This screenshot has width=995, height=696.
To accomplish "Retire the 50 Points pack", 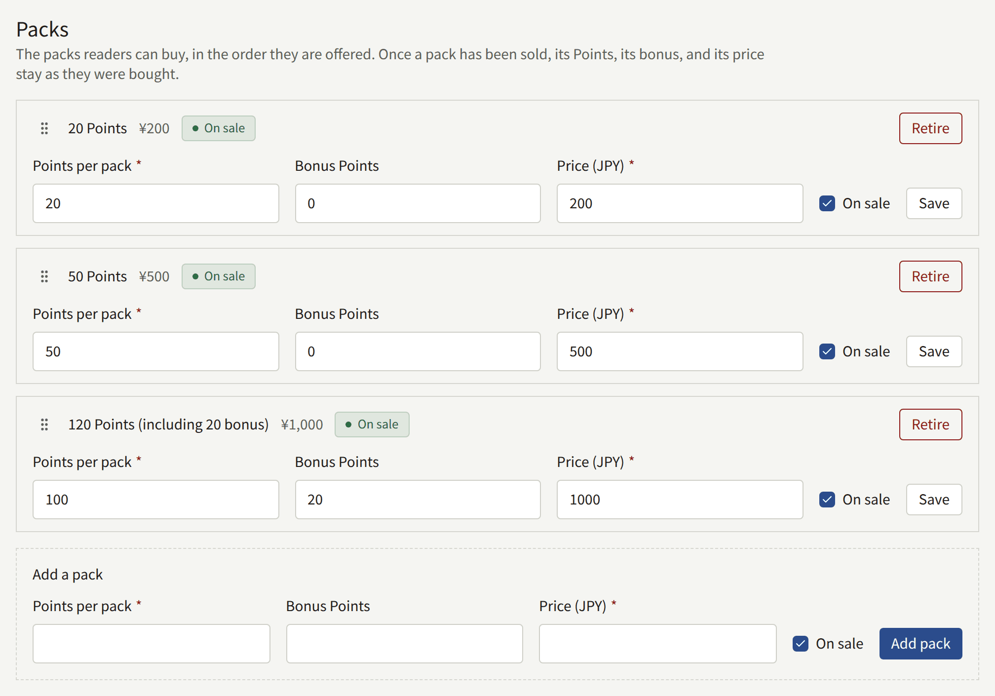I will point(930,276).
